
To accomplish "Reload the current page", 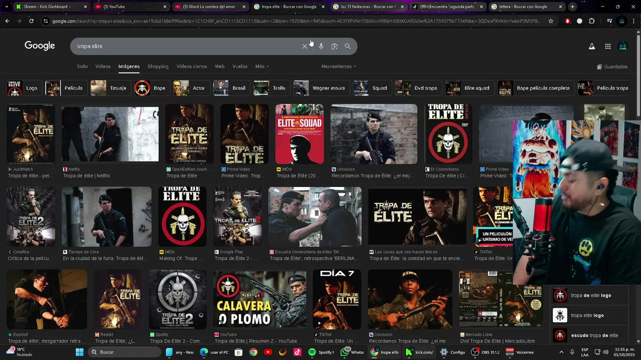I will [x=31, y=21].
